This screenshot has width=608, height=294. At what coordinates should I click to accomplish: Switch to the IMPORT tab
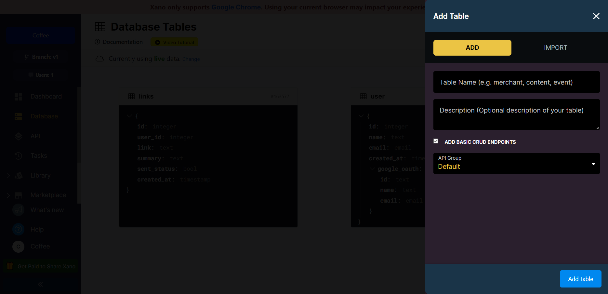(x=555, y=48)
